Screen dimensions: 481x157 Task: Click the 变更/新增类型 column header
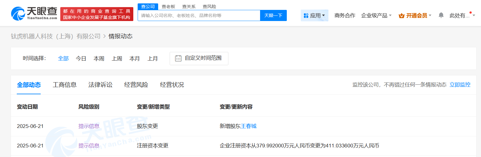(153, 107)
